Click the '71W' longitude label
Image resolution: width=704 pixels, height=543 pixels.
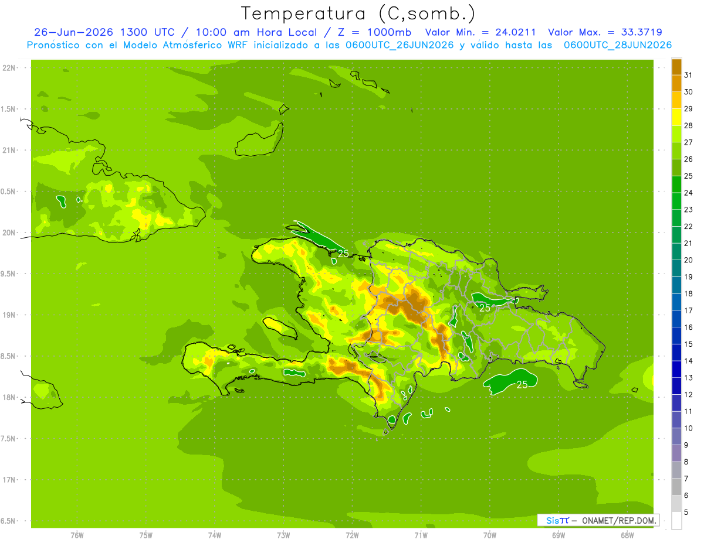tap(421, 535)
